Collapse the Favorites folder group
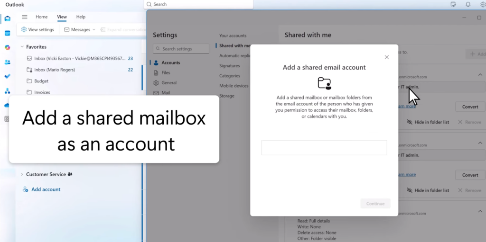The width and height of the screenshot is (486, 242). pyautogui.click(x=22, y=47)
